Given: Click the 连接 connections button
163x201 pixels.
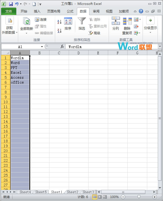Looking at the screenshot, I should point(41,20).
